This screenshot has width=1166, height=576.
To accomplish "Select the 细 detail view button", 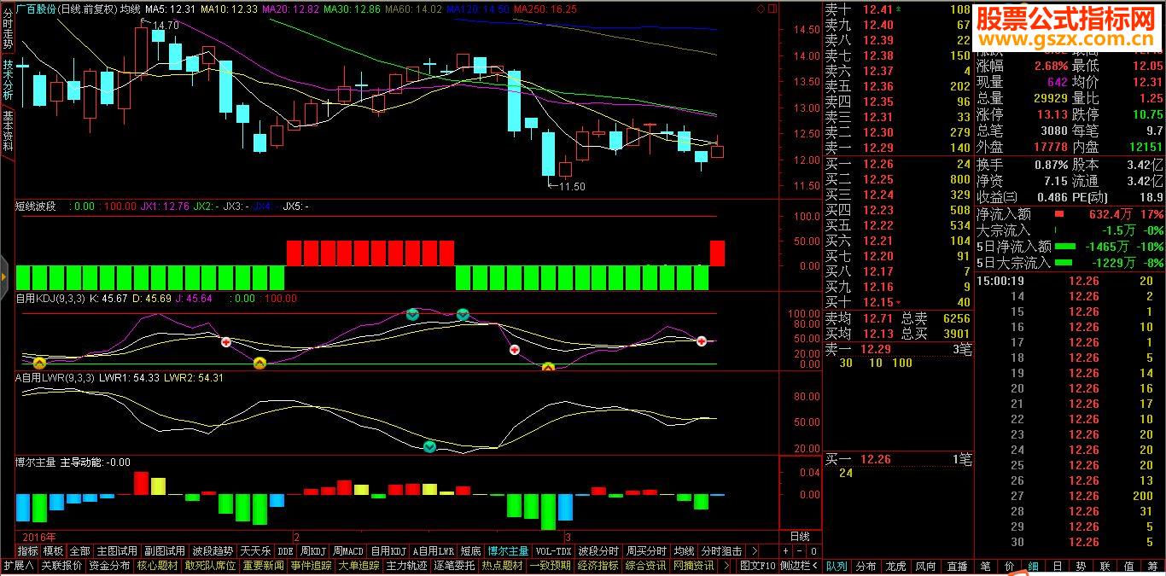I will point(1033,566).
